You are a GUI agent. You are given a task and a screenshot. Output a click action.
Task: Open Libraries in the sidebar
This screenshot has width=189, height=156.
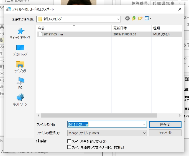tap(20, 67)
